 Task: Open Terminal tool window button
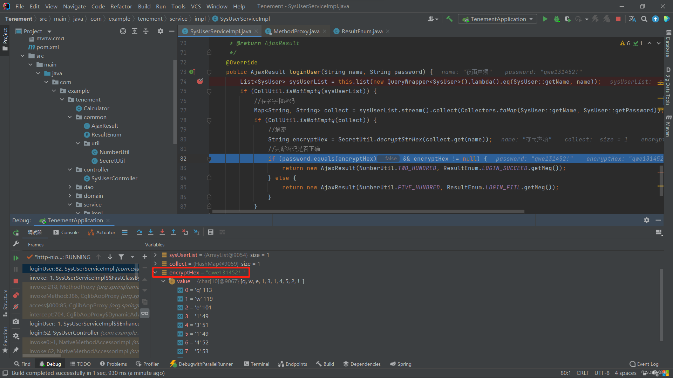pos(257,364)
